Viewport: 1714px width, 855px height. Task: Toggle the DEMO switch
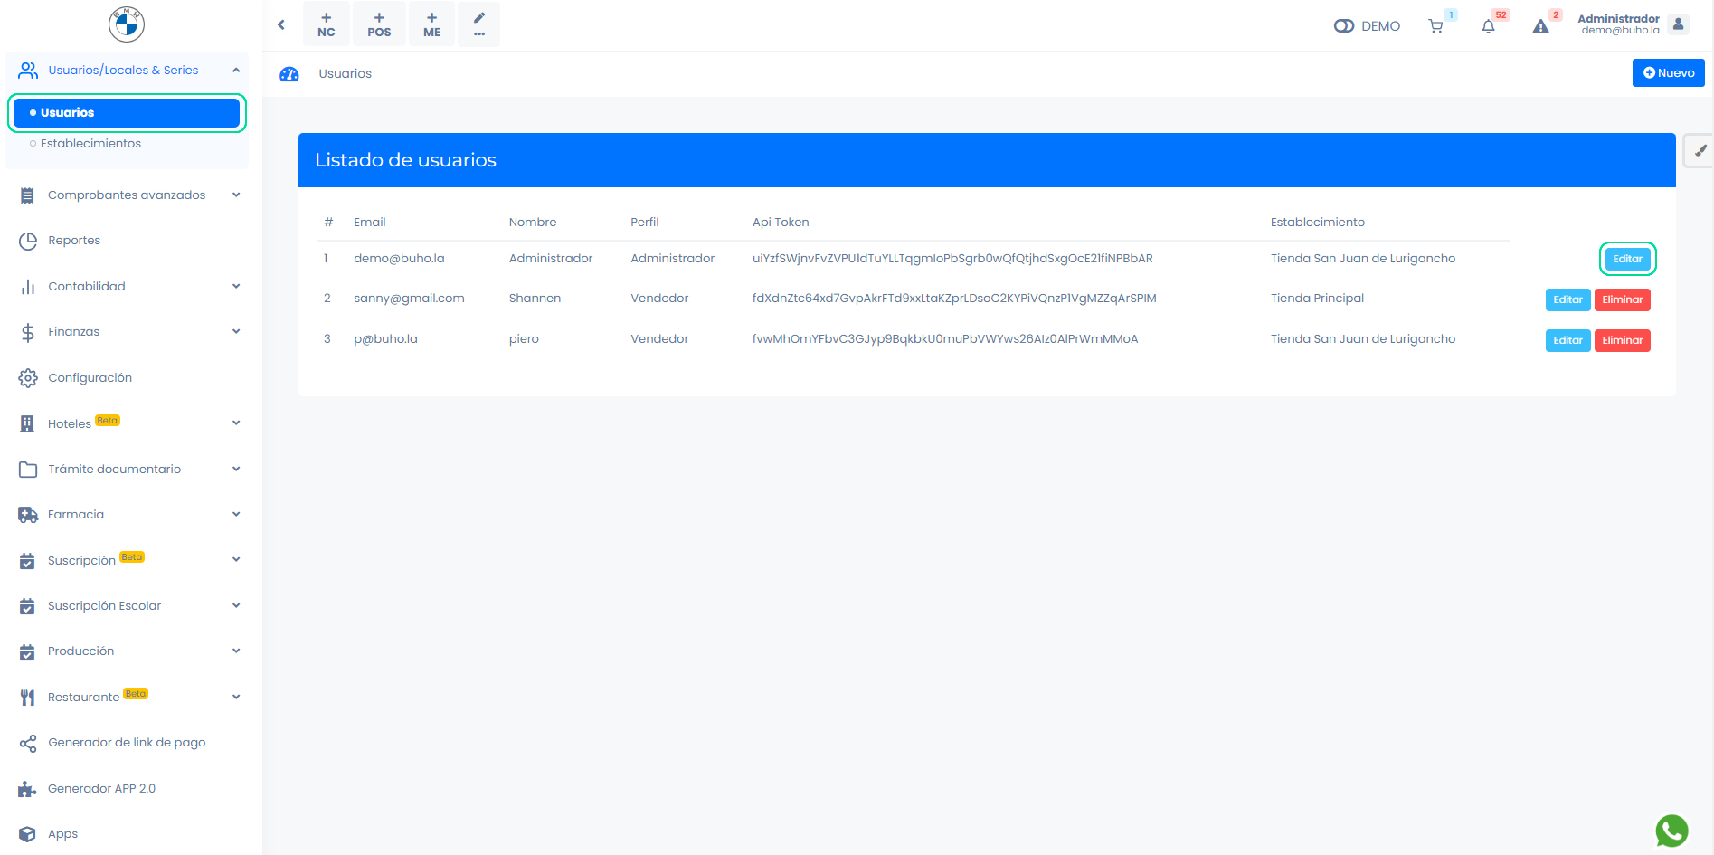[1344, 26]
